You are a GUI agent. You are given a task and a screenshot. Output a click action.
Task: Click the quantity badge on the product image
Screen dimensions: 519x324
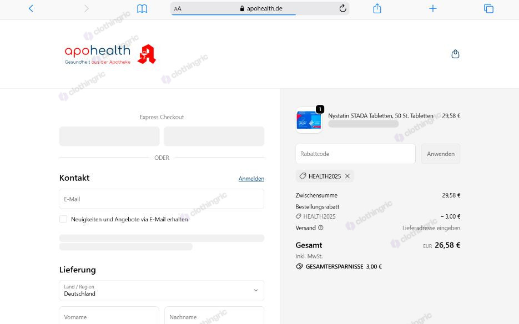320,109
